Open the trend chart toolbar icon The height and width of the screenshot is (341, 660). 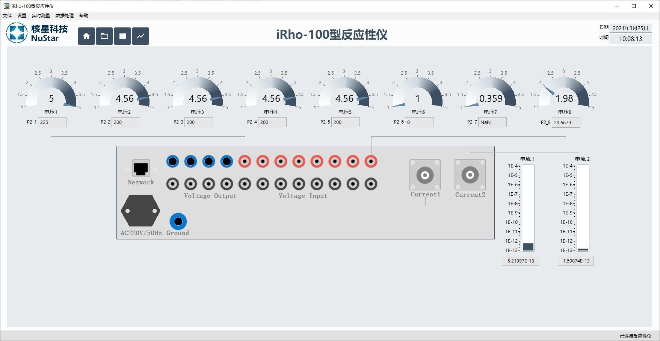[140, 36]
